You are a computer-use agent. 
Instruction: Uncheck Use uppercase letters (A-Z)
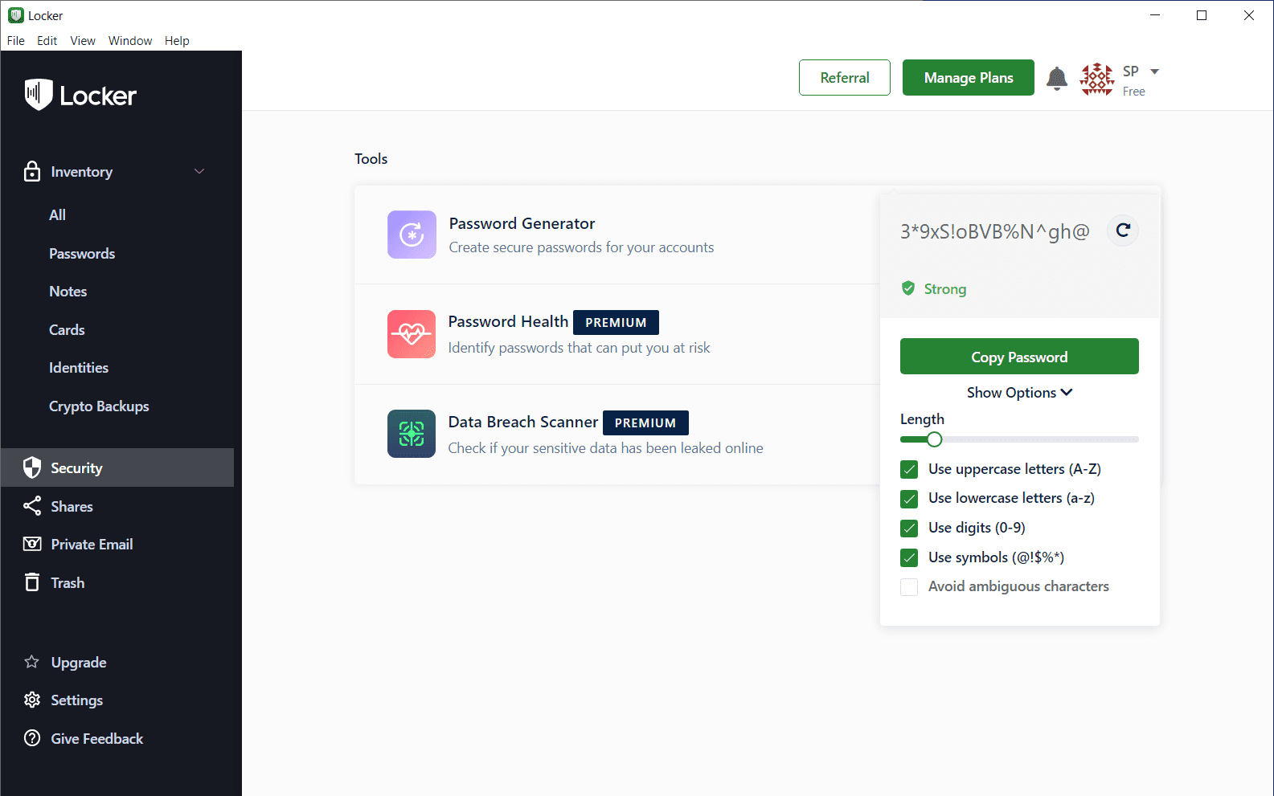pyautogui.click(x=909, y=469)
